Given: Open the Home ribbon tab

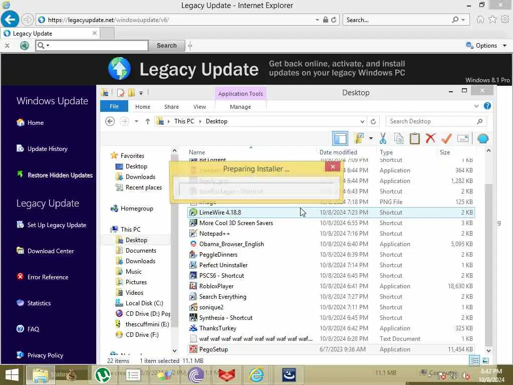Looking at the screenshot, I should [x=143, y=107].
